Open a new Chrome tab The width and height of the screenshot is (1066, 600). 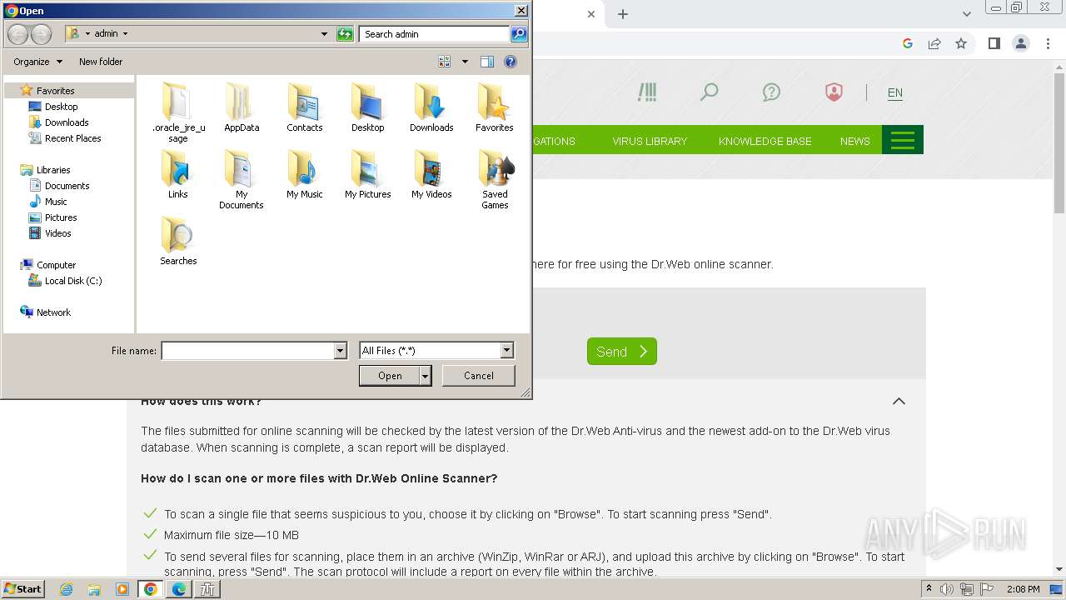(x=622, y=14)
